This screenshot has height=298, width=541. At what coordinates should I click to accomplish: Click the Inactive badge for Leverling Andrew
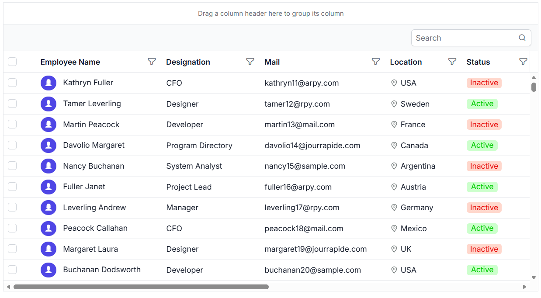[x=484, y=208]
